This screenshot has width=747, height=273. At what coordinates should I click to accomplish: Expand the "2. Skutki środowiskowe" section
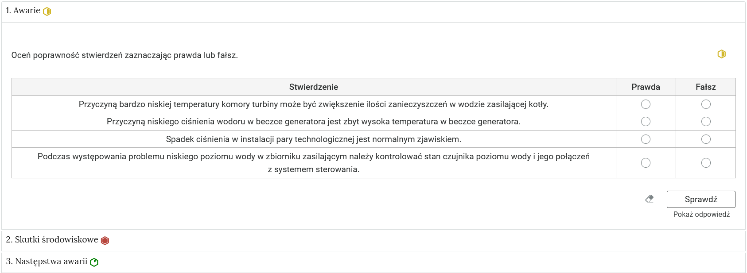(x=52, y=240)
